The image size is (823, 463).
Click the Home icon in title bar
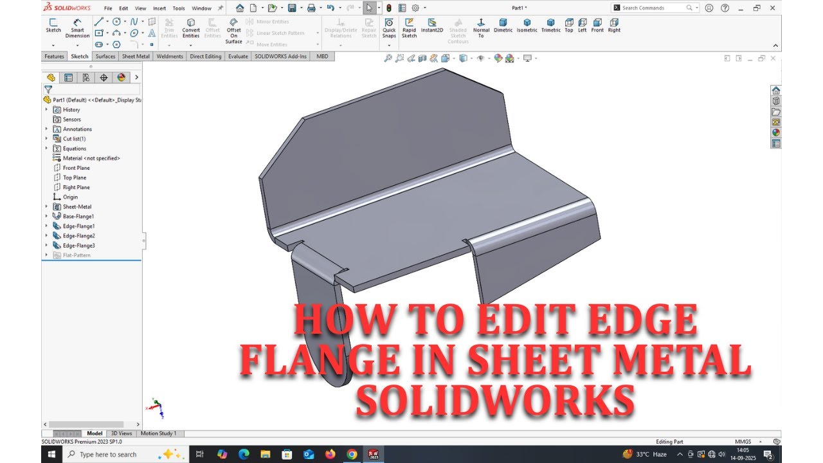[240, 8]
